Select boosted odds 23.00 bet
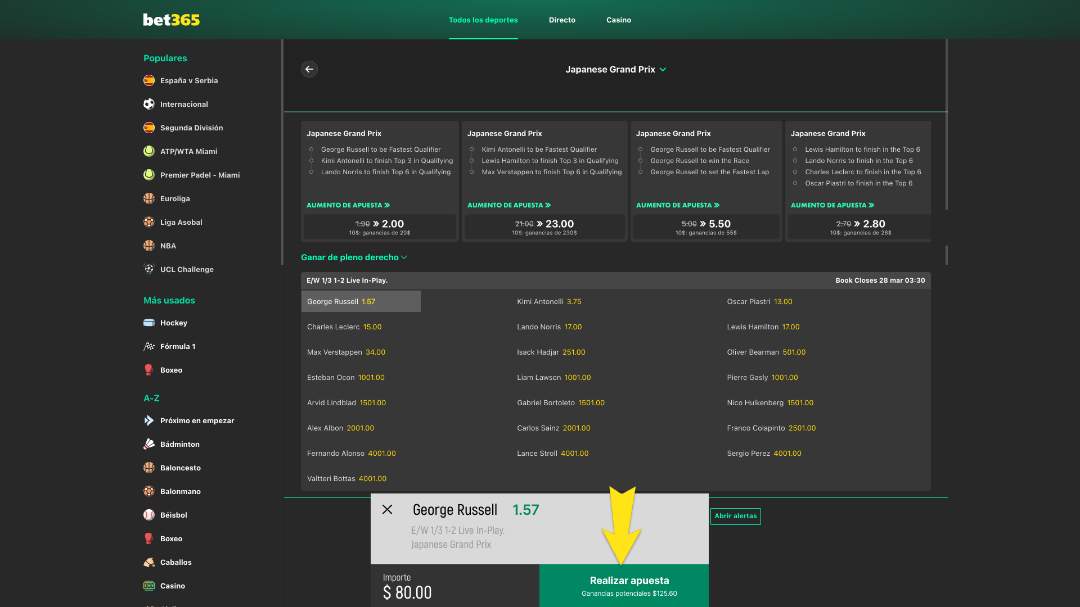1080x607 pixels. click(544, 227)
